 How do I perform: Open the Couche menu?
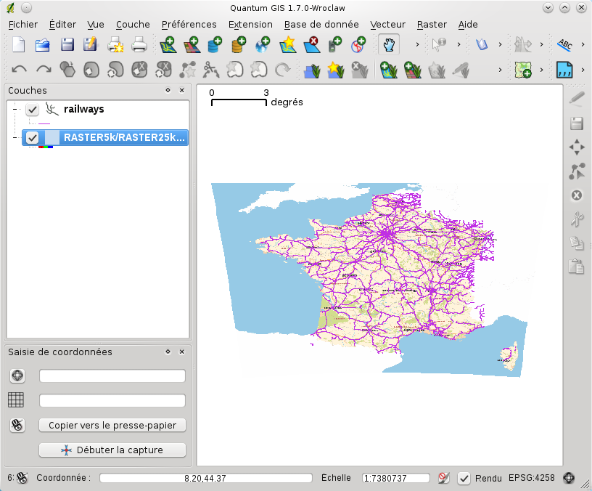(133, 24)
